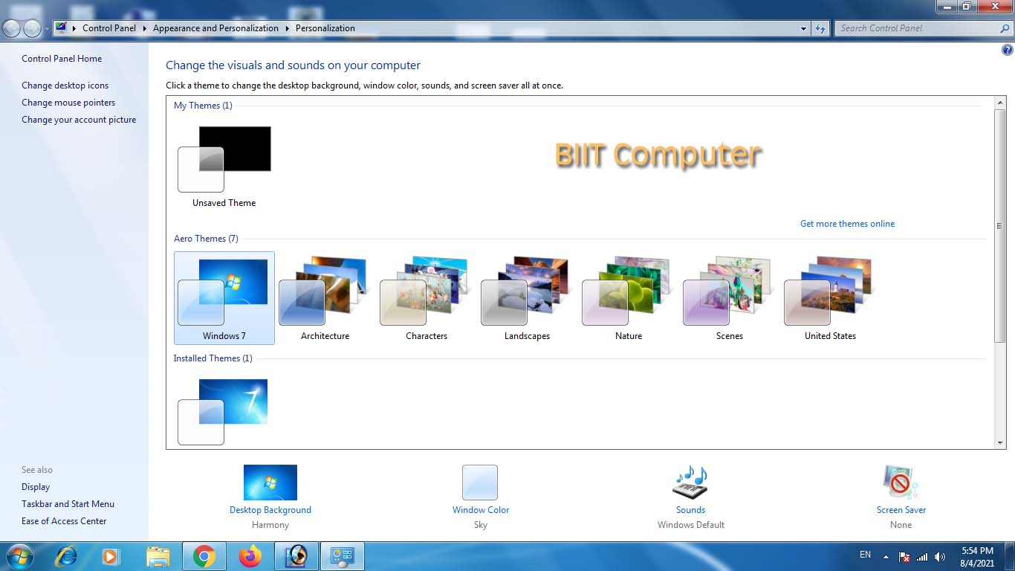The width and height of the screenshot is (1015, 571).
Task: Open Firefox from the taskbar
Action: pyautogui.click(x=250, y=556)
